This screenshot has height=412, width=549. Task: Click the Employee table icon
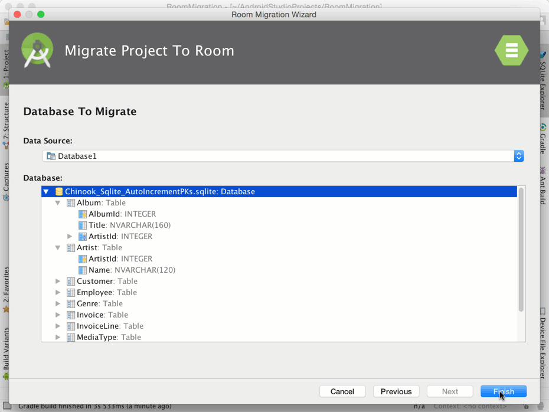pos(71,293)
